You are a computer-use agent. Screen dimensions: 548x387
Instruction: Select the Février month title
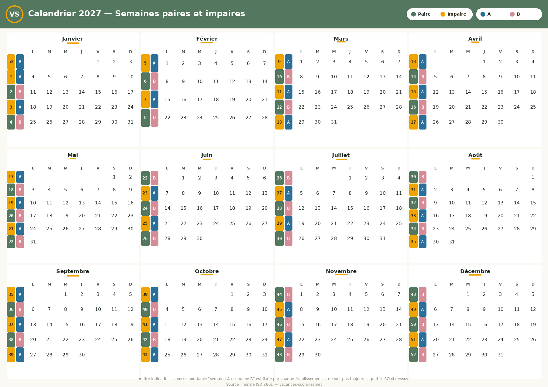207,39
